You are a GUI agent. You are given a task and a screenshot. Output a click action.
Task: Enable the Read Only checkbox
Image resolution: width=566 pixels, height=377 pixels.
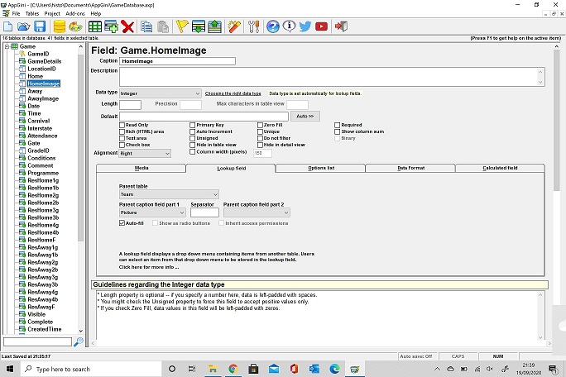122,125
